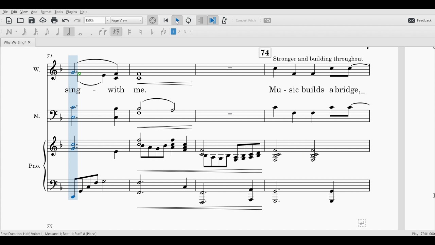Create a new score

[9, 20]
